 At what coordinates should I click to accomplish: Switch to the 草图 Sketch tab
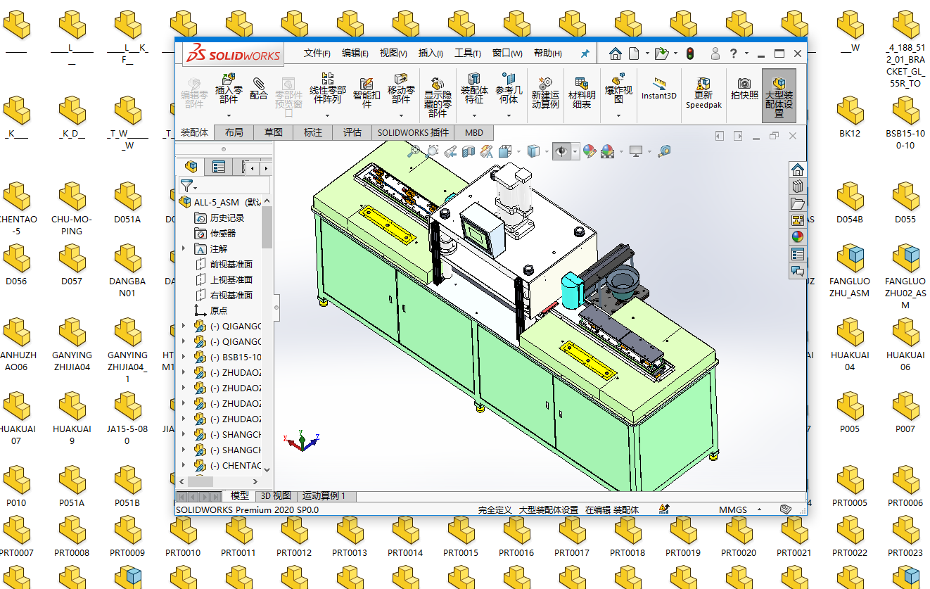[274, 132]
